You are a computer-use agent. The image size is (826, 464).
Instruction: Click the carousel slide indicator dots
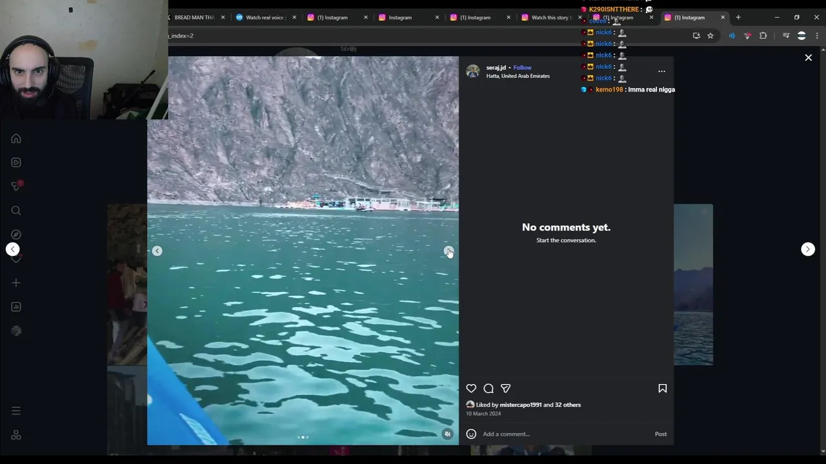[303, 437]
